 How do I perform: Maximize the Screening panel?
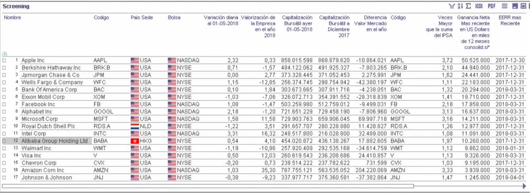[523, 6]
